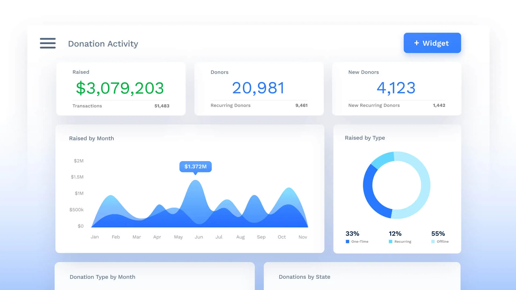This screenshot has width=516, height=290.
Task: Click the Recurring legend color square
Action: tap(390, 242)
